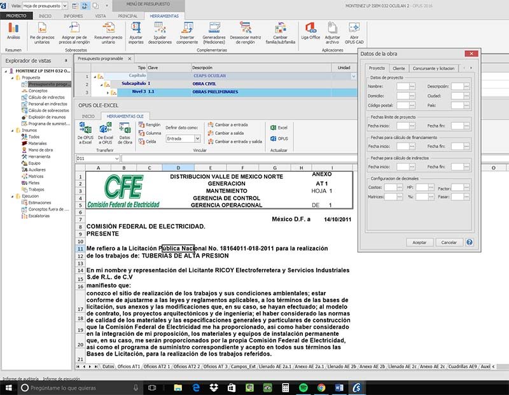
Task: Open the cell name box dropdown
Action: click(x=116, y=158)
